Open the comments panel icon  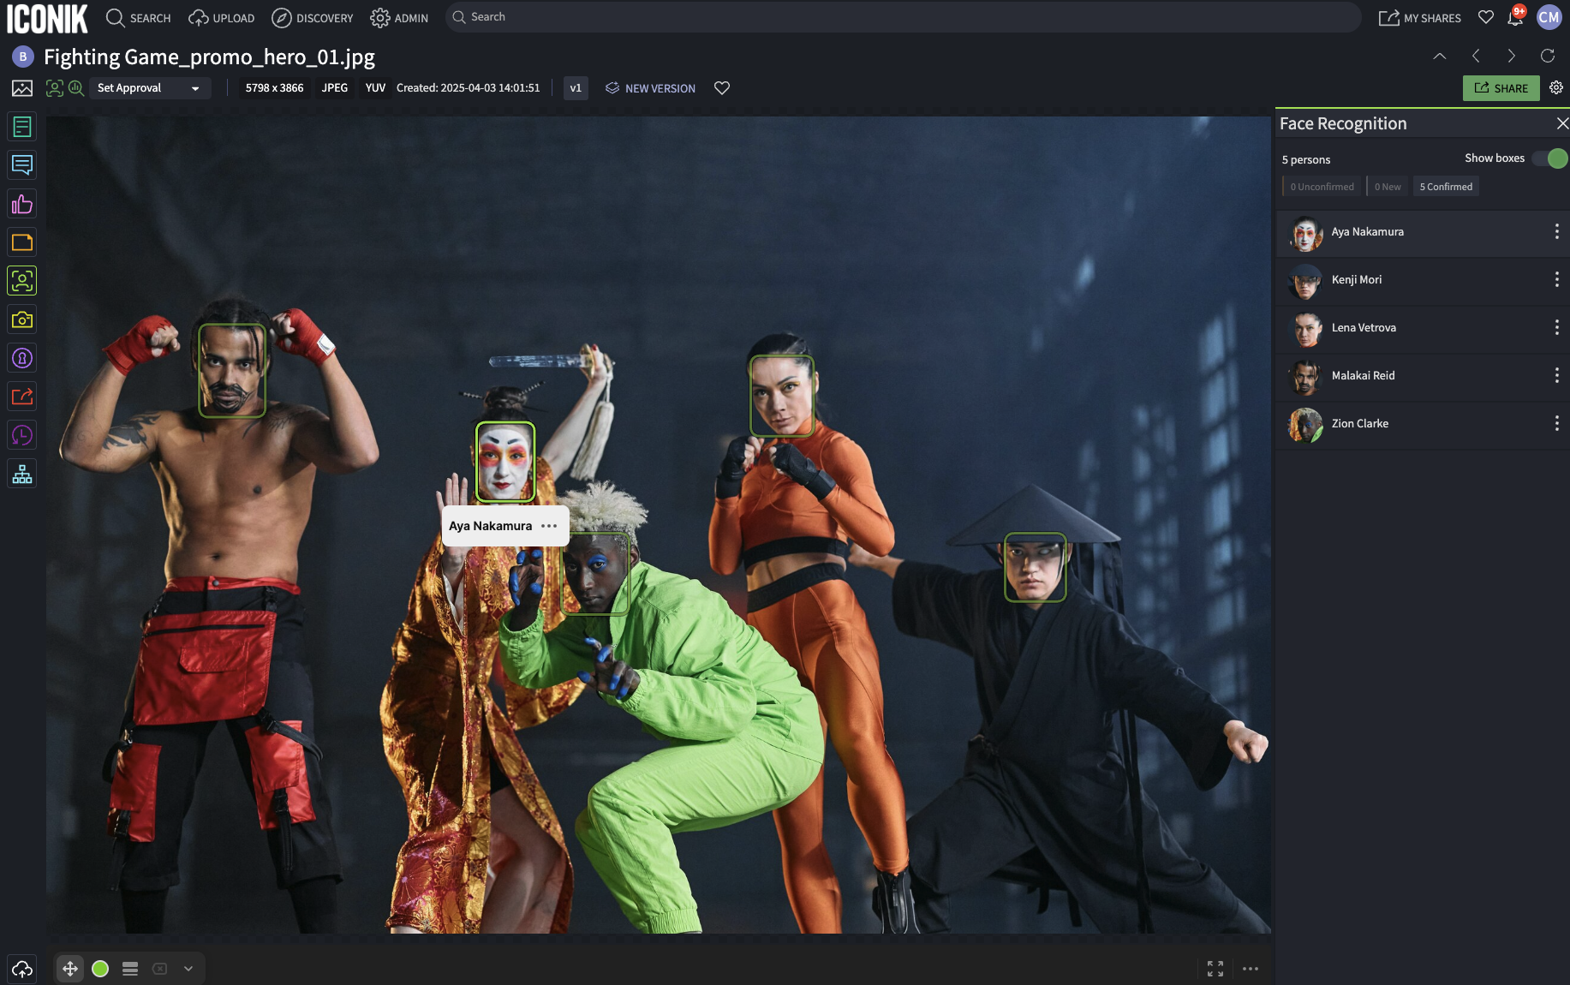tap(22, 165)
